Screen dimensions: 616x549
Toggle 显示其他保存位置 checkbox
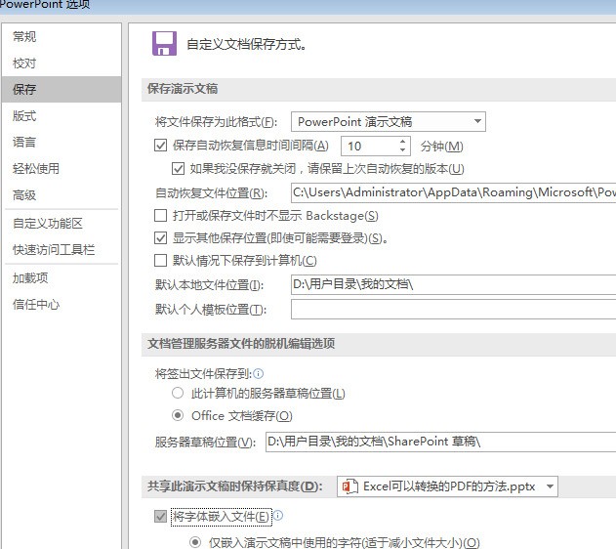click(x=160, y=237)
